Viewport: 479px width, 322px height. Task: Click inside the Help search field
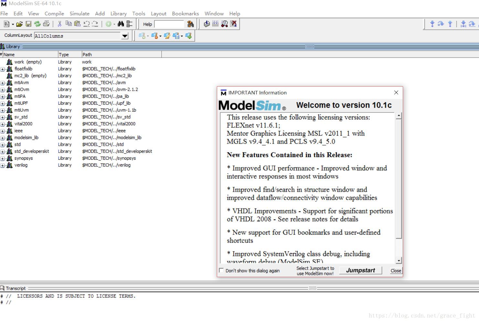[x=169, y=24]
